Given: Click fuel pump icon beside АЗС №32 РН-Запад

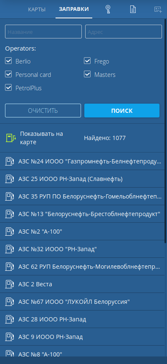Looking at the screenshot, I should coord(10,249).
